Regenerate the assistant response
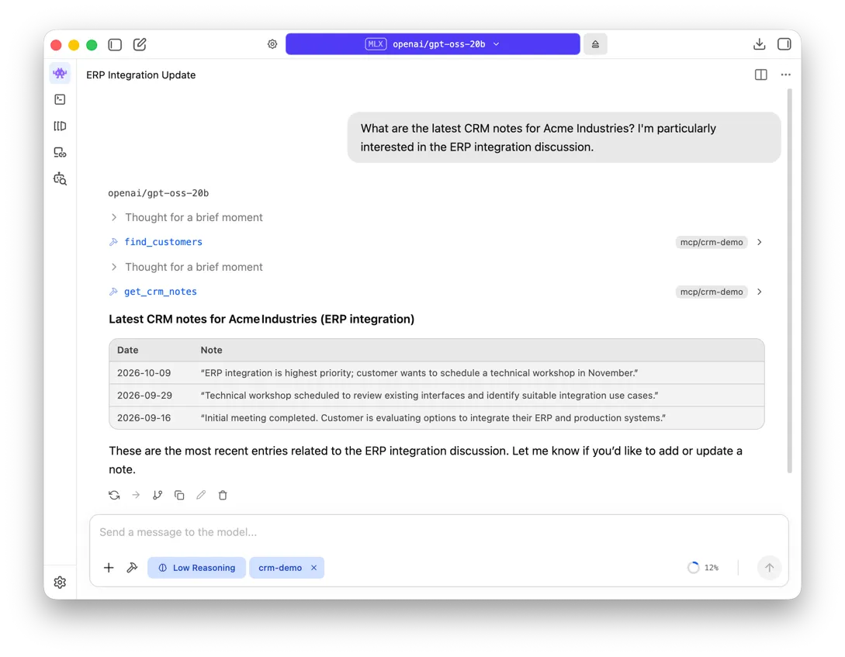The height and width of the screenshot is (657, 845). coord(114,496)
